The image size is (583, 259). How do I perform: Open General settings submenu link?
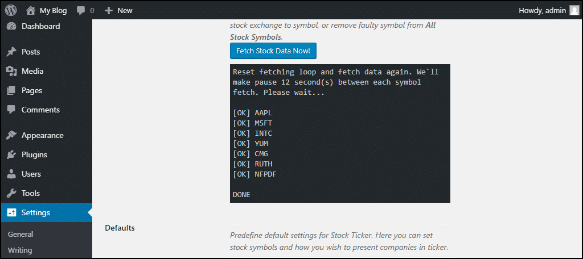coord(20,234)
